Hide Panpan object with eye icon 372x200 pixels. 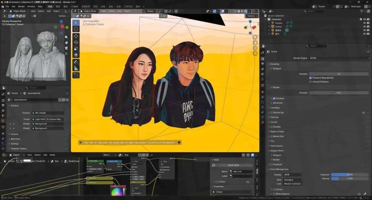(364, 23)
